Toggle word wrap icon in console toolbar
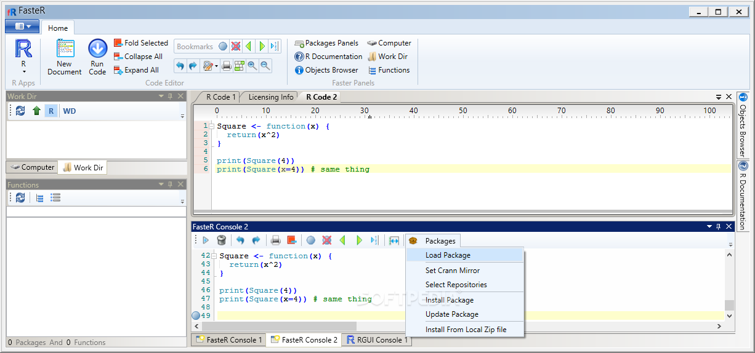The height and width of the screenshot is (353, 755). coord(394,240)
